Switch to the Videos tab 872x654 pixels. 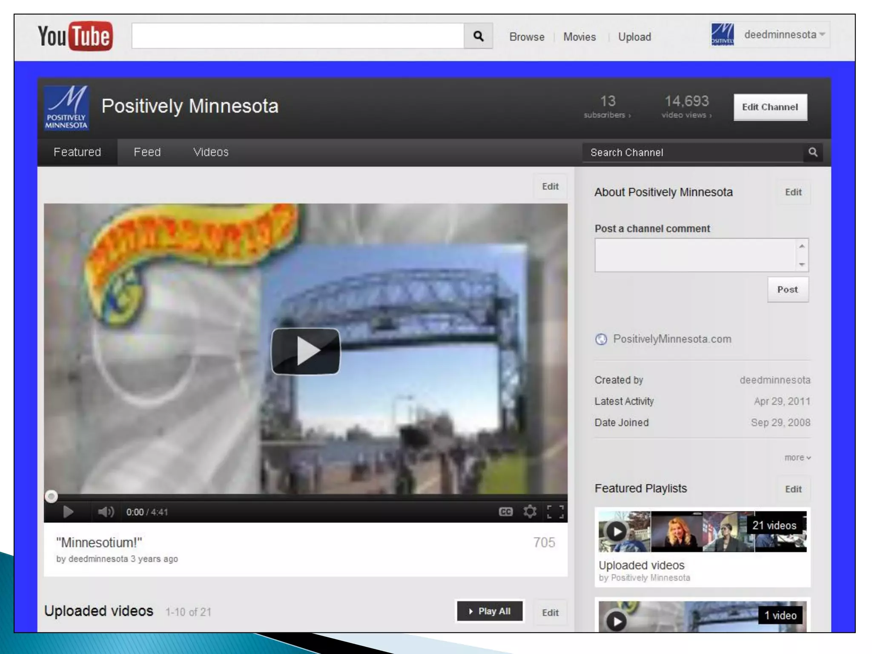point(211,152)
